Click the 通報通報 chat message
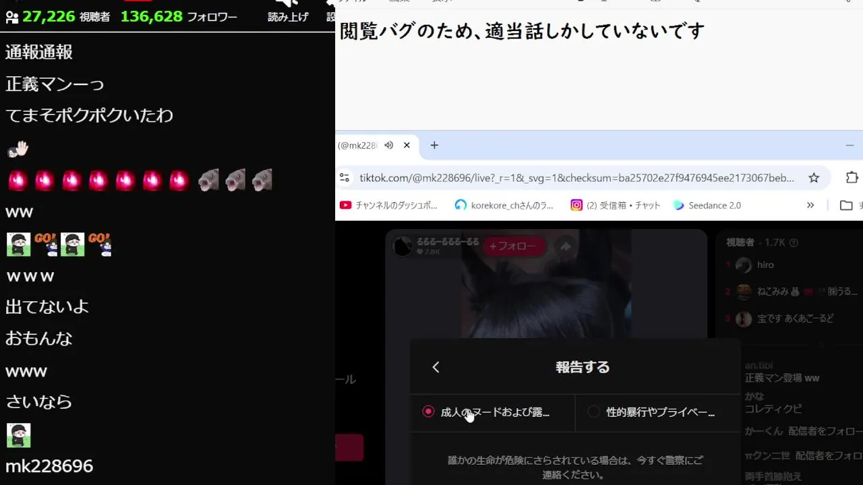The width and height of the screenshot is (863, 485). click(x=39, y=53)
